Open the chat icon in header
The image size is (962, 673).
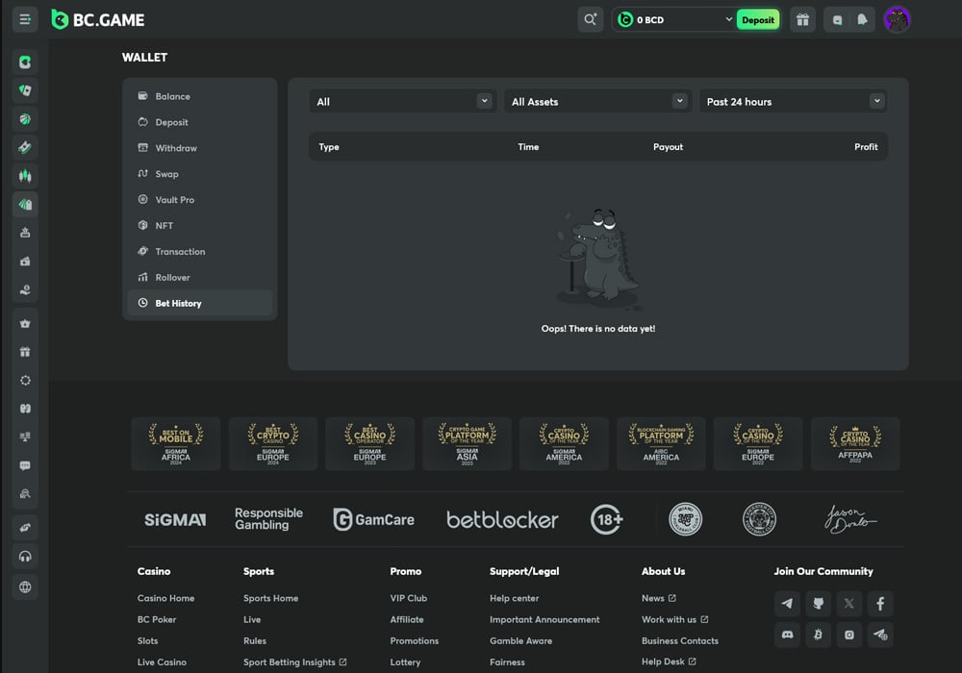click(x=837, y=19)
